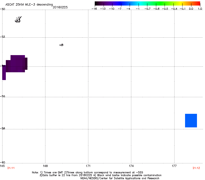The height and width of the screenshot is (180, 205).
Task: Click the small island outline below the -52 line
Action: click(61, 45)
